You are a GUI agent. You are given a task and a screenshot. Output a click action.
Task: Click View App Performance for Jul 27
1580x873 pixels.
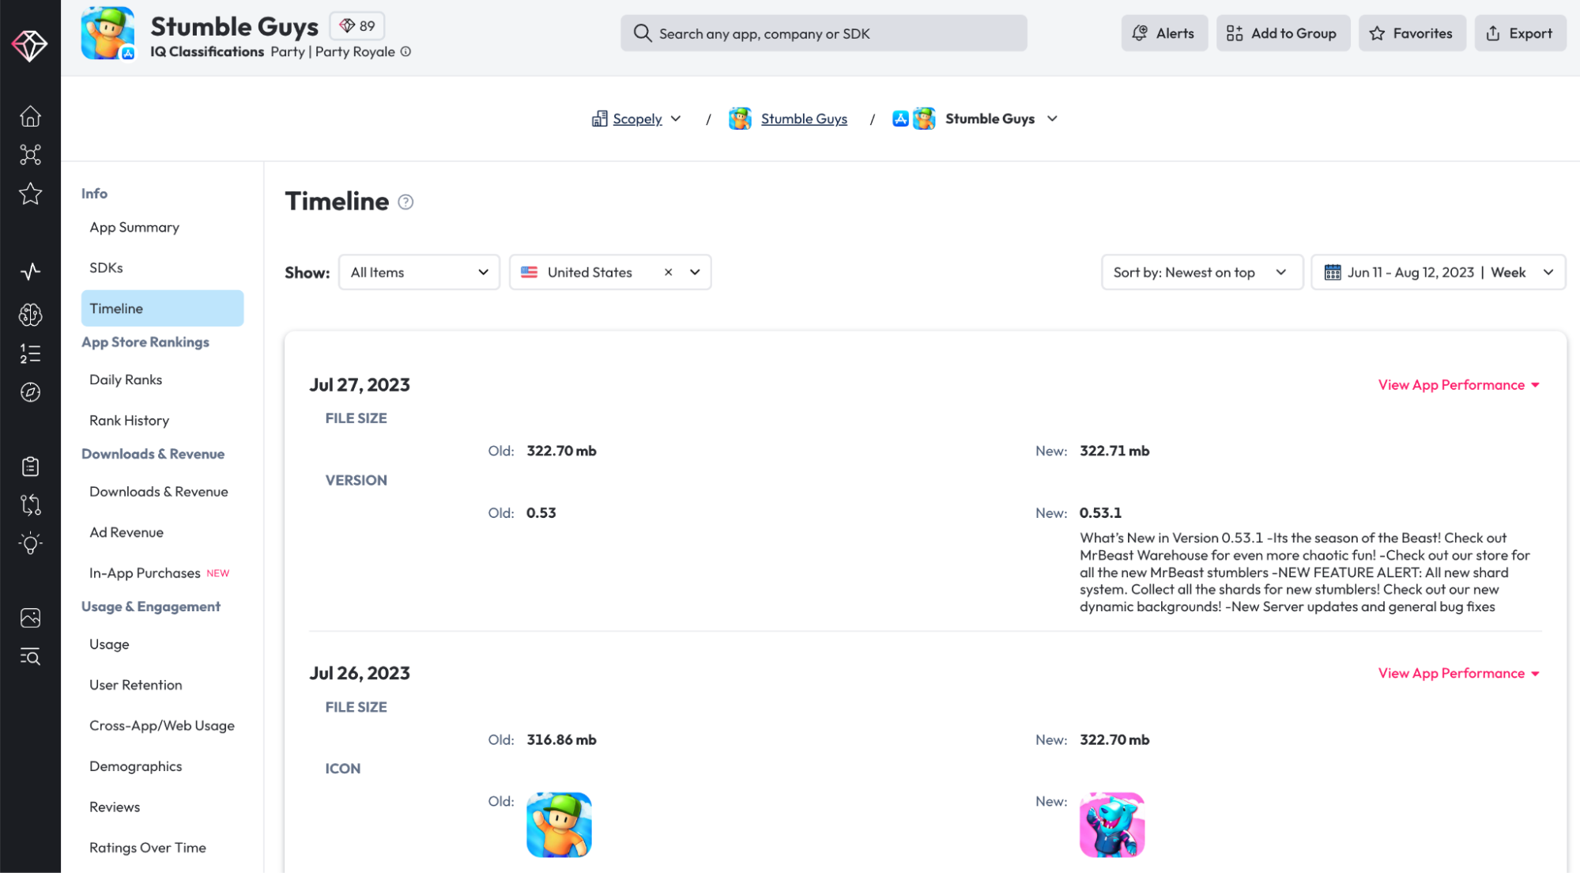(x=1457, y=384)
